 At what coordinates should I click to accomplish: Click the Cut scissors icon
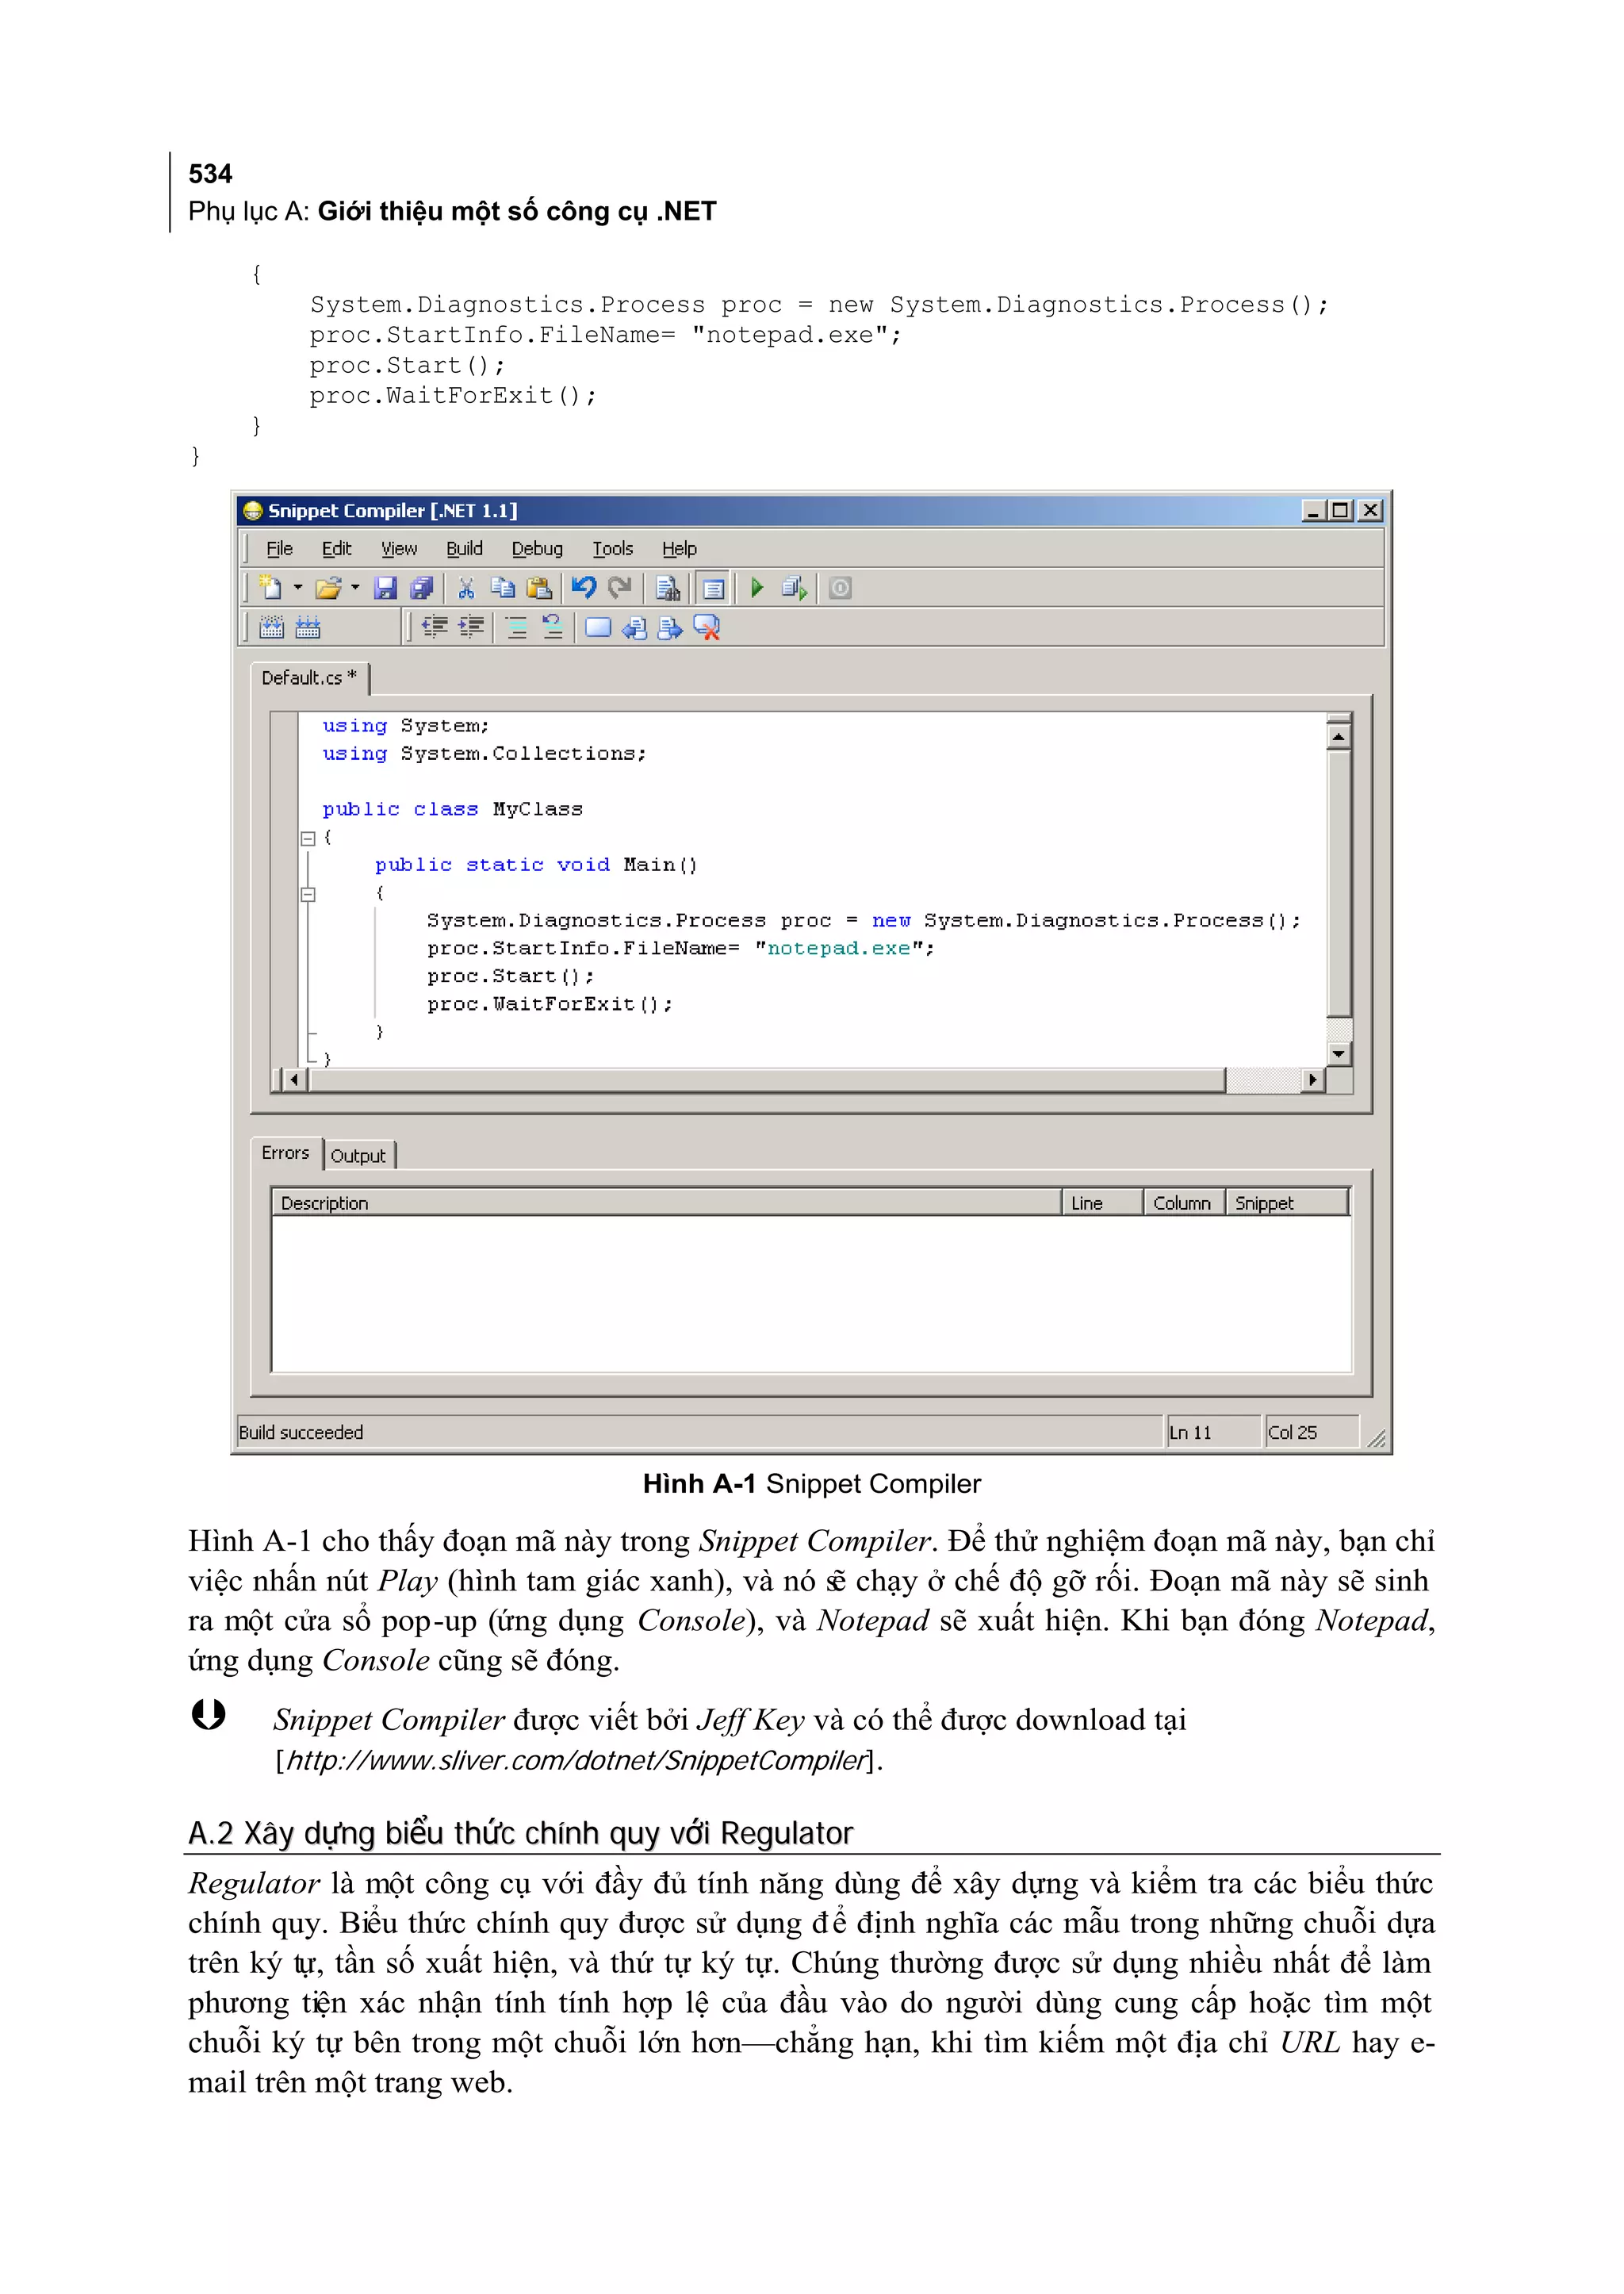pos(466,589)
